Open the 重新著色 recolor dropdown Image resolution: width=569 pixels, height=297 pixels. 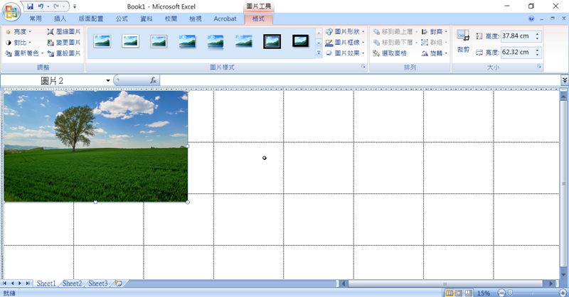24,53
